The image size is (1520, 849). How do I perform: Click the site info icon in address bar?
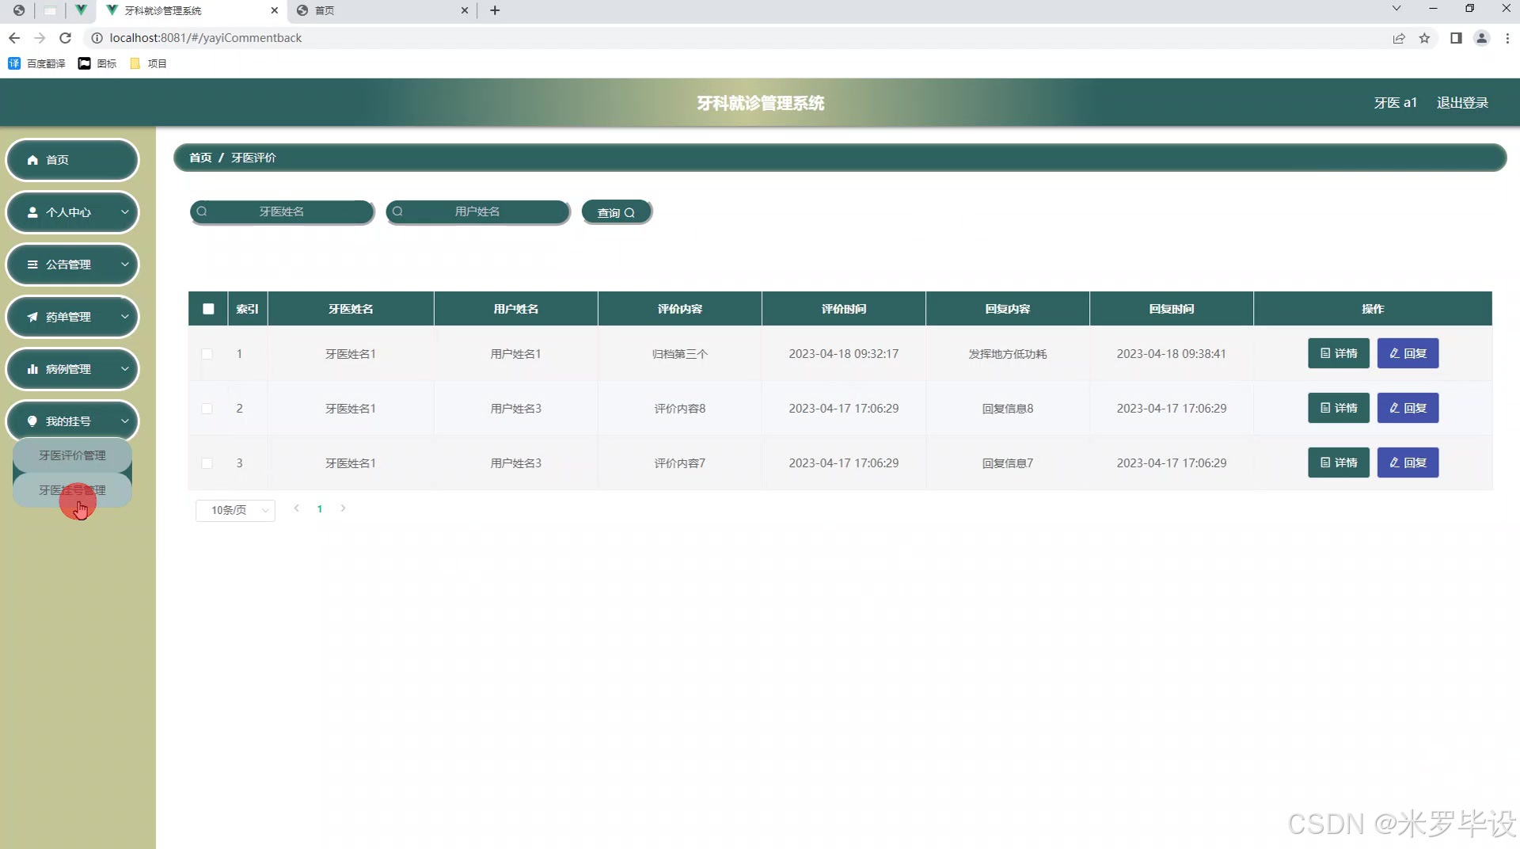click(x=97, y=38)
